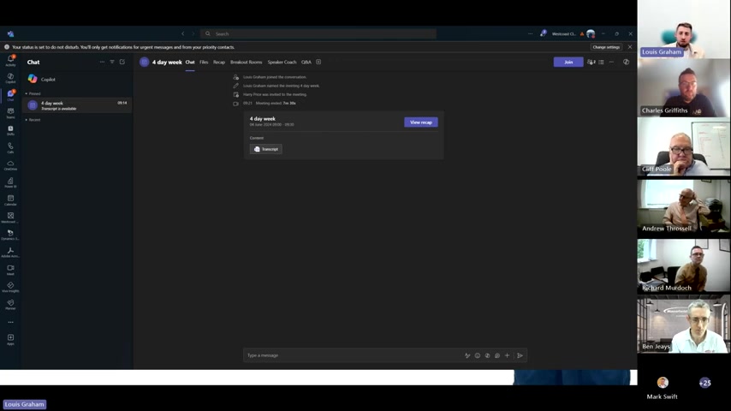The width and height of the screenshot is (731, 411).
Task: Open the Adobe Acrobat app
Action: pos(10,253)
